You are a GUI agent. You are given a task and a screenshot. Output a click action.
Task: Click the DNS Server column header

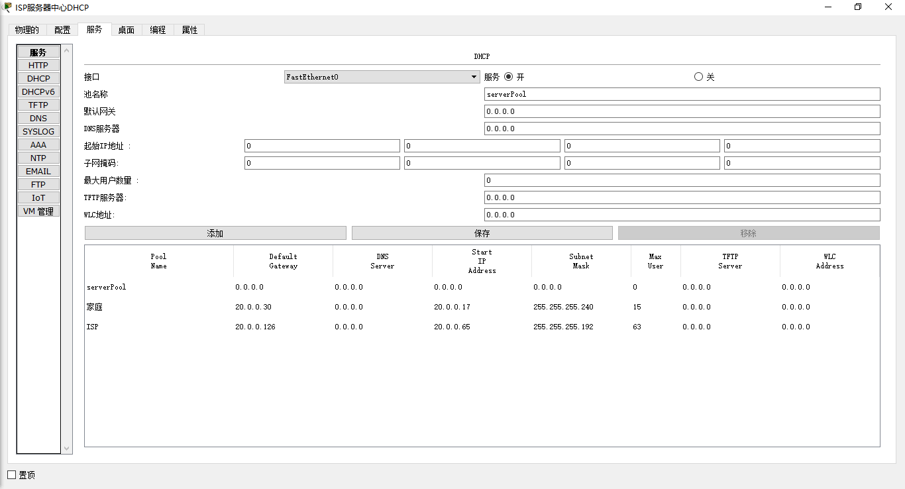382,261
